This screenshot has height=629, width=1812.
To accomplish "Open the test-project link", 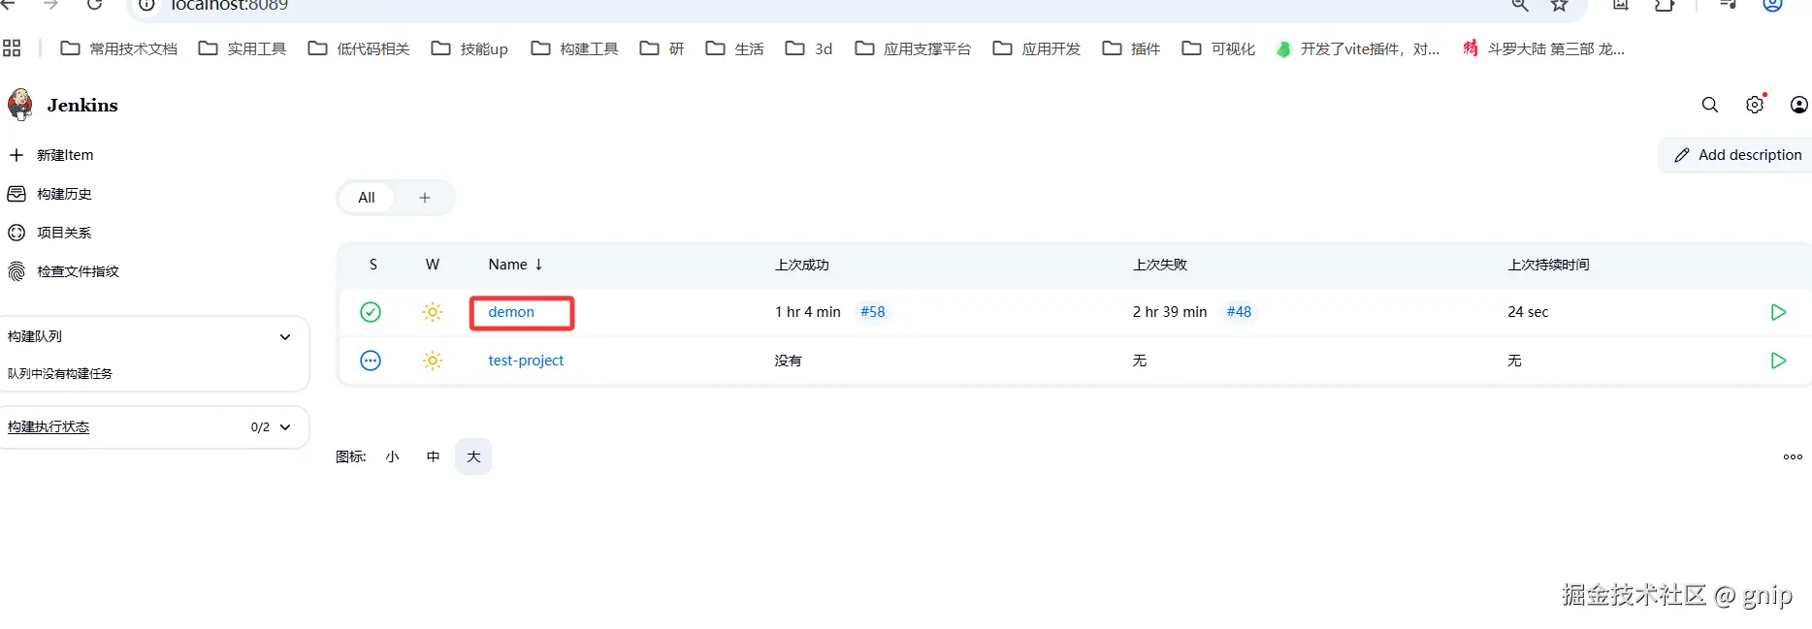I will click(526, 361).
